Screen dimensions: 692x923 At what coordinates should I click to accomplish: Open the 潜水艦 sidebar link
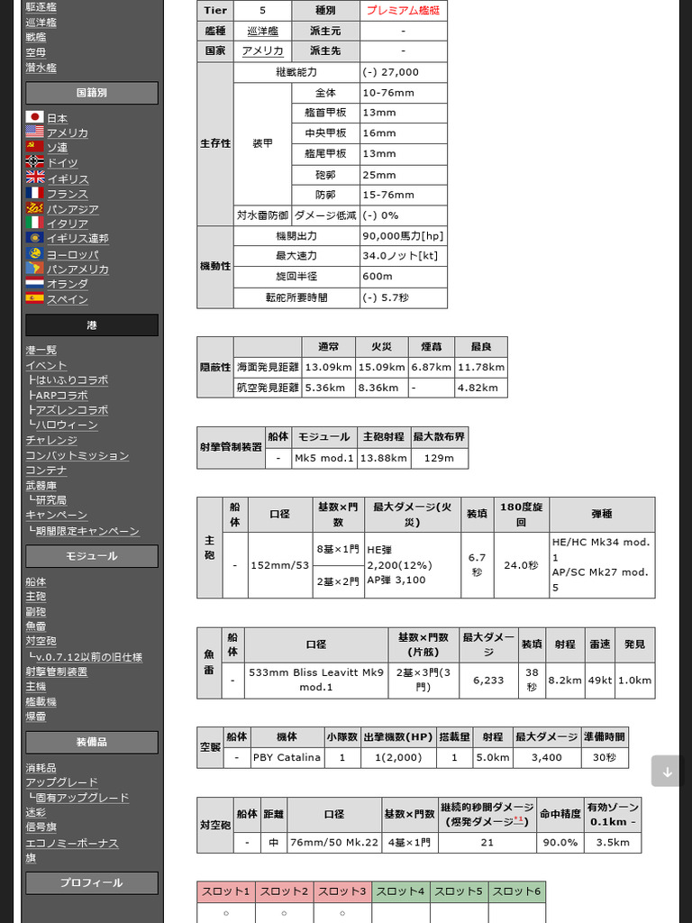click(x=41, y=68)
